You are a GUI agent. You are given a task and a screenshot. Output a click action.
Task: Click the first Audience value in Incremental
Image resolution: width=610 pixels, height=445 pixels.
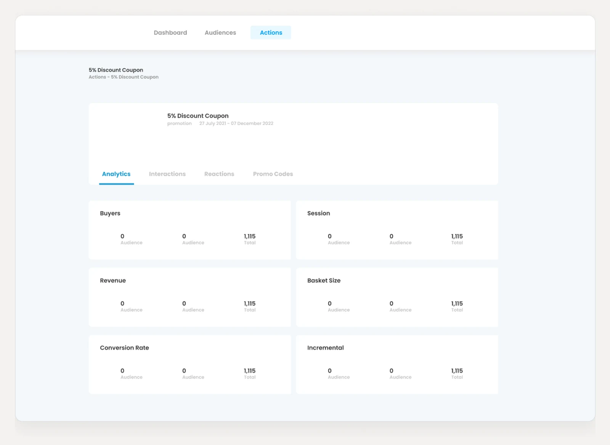(330, 371)
